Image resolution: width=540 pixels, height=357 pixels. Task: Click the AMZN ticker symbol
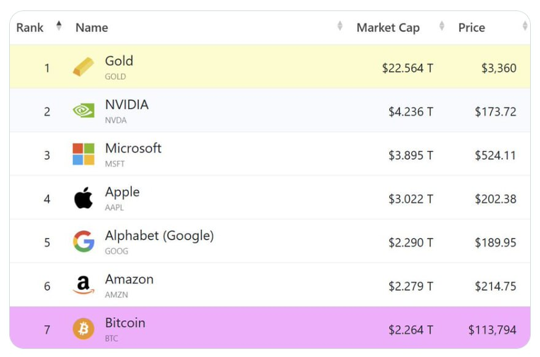[x=115, y=295]
